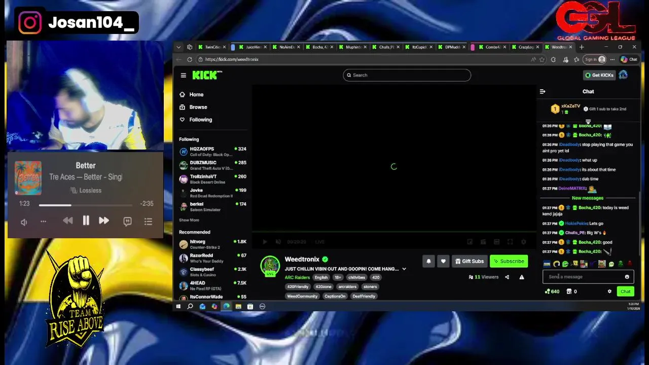Switch to the Bocha_42 browser tab

tap(320, 47)
